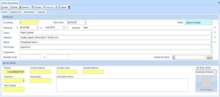Expand the Parâmetro dropdown
This screenshot has width=220, height=97.
pyautogui.click(x=212, y=38)
